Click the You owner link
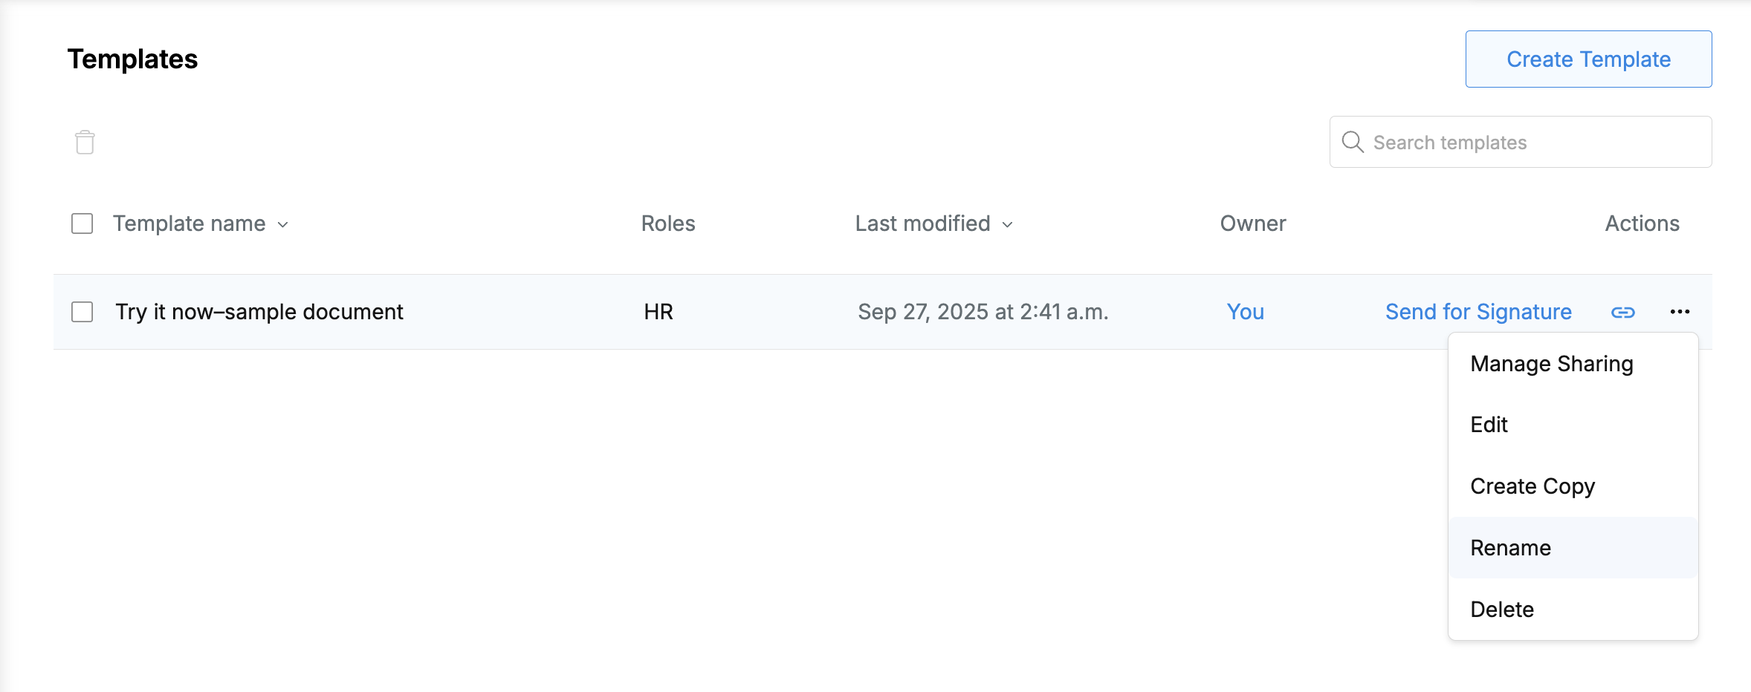The height and width of the screenshot is (692, 1751). 1245,312
